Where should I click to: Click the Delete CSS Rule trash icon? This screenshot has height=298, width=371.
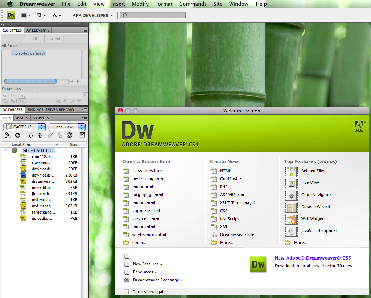click(79, 101)
